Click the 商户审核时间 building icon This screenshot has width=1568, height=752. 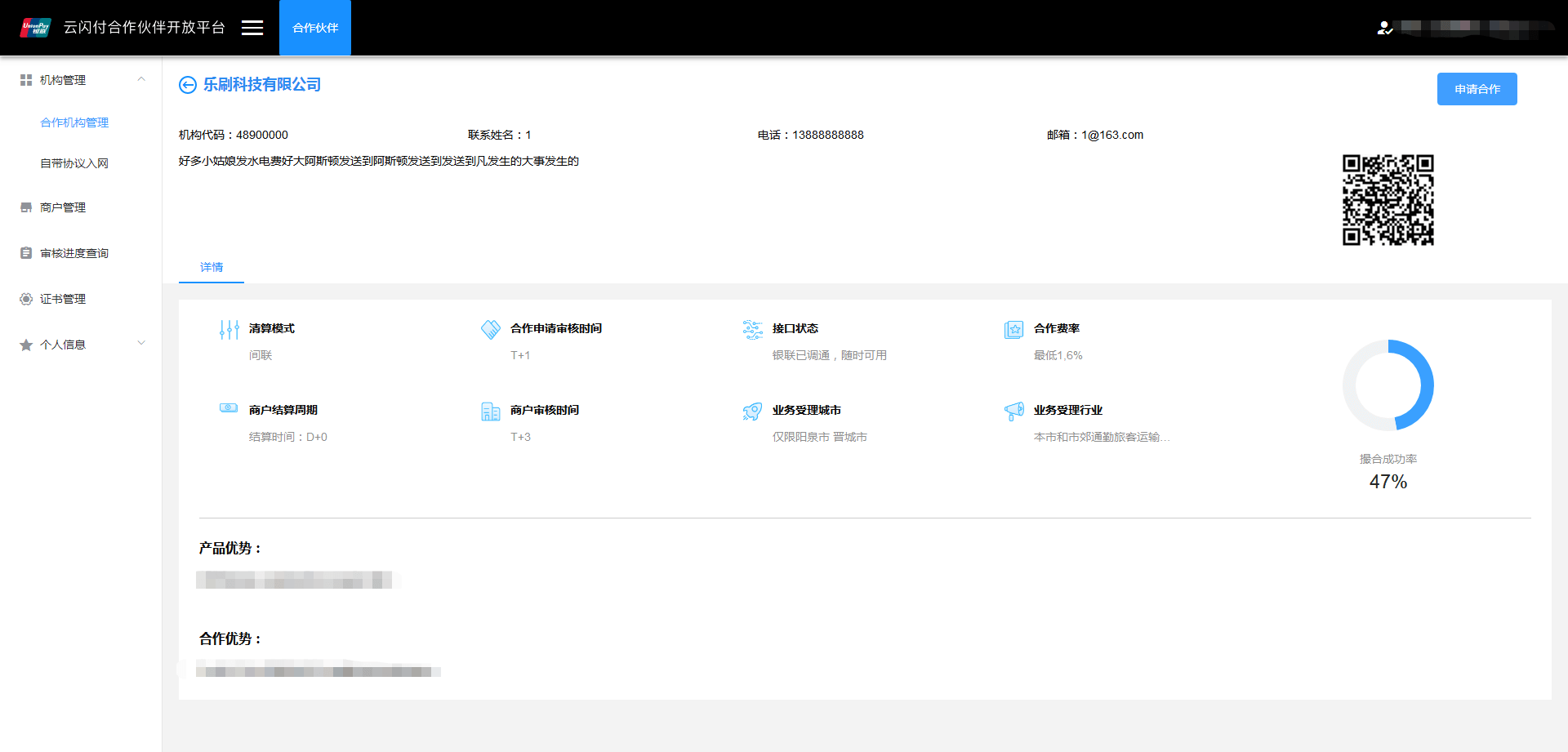491,411
